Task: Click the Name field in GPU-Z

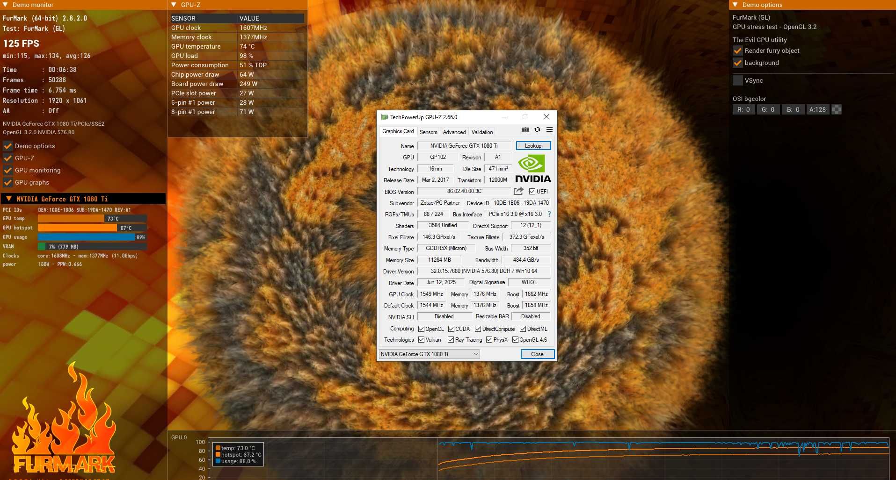Action: point(464,146)
